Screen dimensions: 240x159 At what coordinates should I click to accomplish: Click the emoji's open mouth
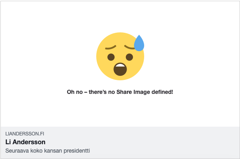120,69
